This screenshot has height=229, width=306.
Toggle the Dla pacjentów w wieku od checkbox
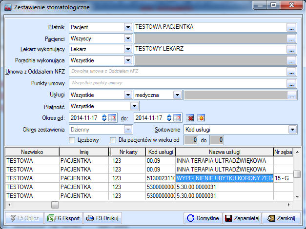pos(113,140)
